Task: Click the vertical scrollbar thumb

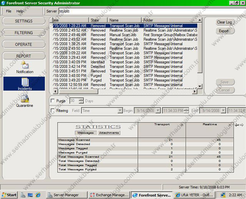Action: [199, 48]
